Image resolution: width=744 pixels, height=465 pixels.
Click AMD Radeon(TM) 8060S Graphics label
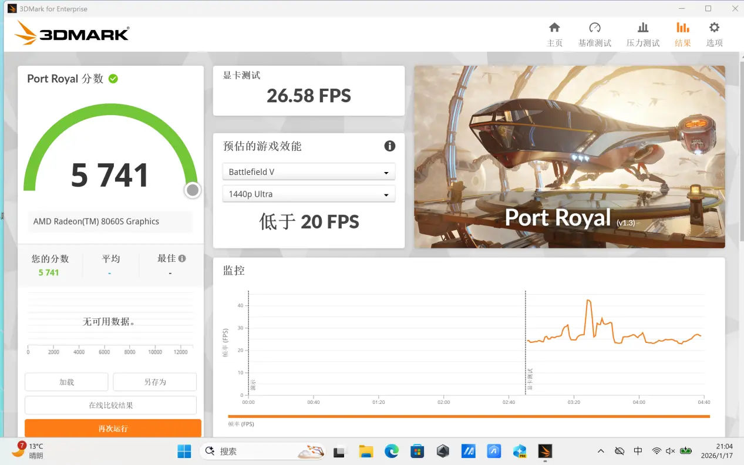pos(96,221)
